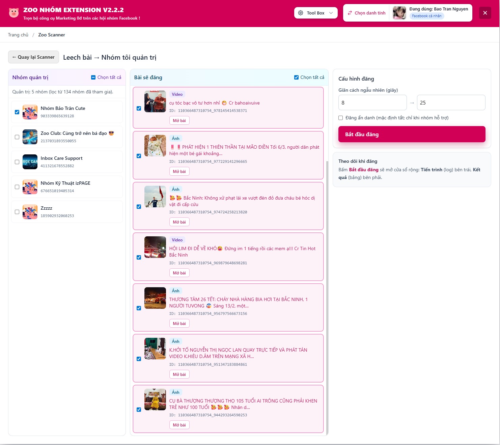The width and height of the screenshot is (500, 445).
Task: Click the Zoo Scanner breadcrumb item
Action: (x=52, y=35)
